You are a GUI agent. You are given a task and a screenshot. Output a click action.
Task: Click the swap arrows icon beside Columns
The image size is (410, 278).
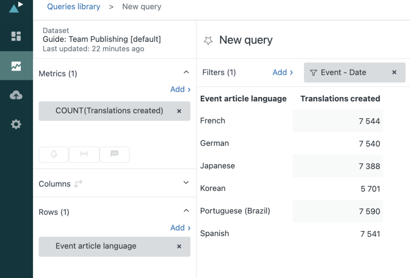[x=78, y=183]
